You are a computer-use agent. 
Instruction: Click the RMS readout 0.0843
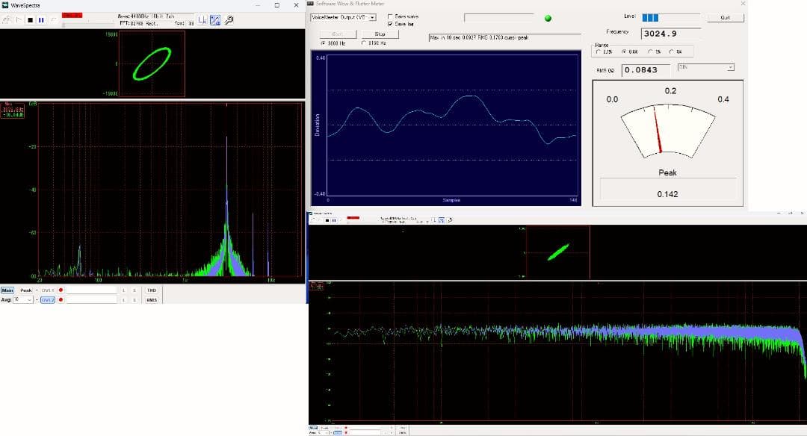tap(646, 70)
